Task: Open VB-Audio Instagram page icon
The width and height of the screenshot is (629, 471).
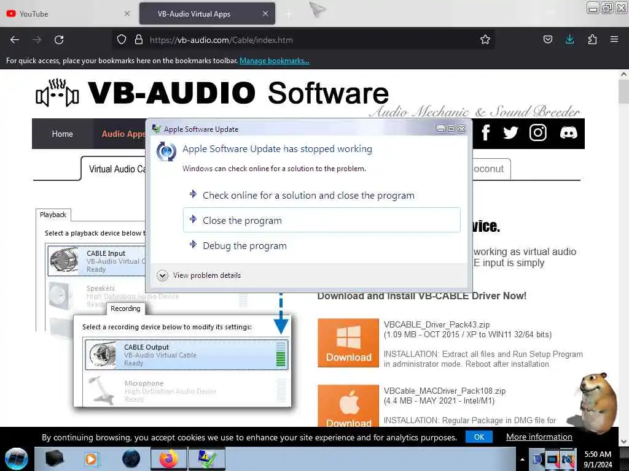Action: pyautogui.click(x=537, y=132)
